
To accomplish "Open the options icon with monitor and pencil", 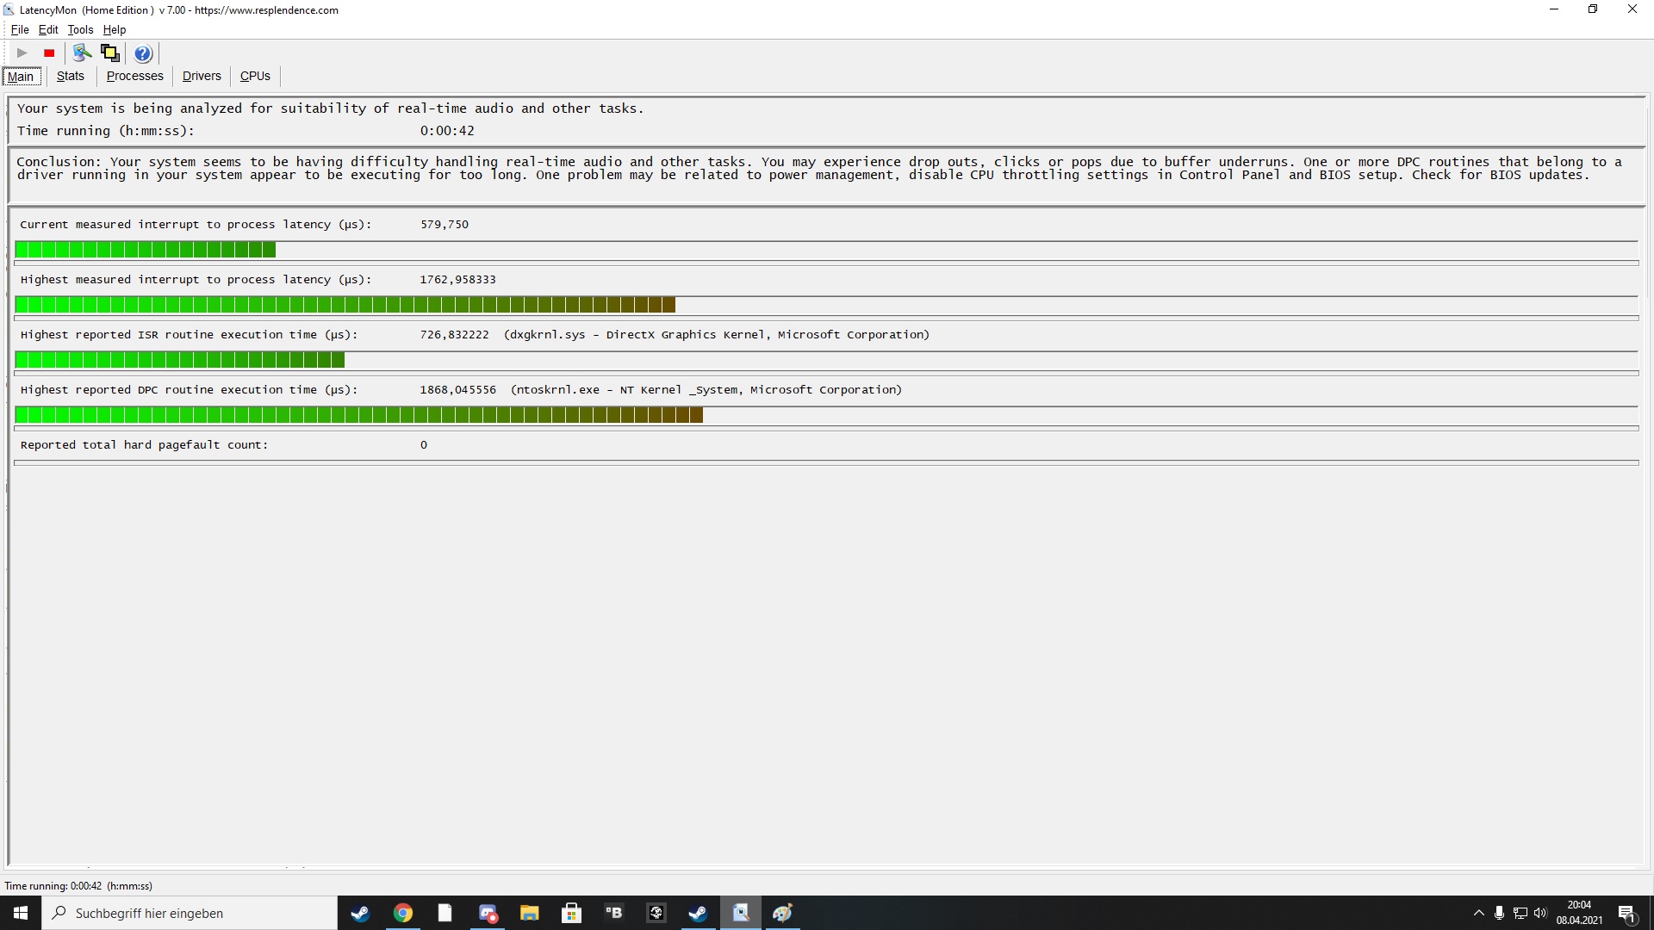I will (82, 53).
